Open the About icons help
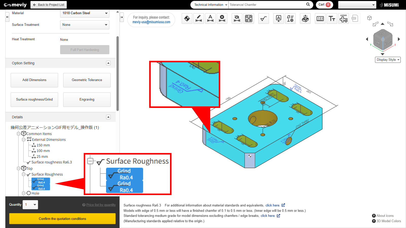 click(383, 216)
